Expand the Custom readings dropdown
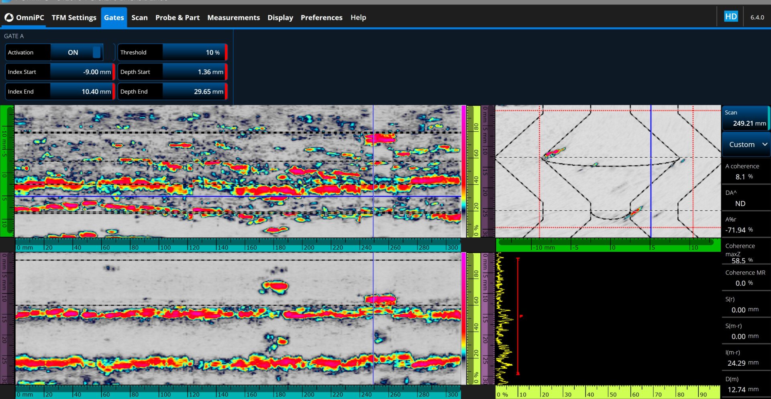The image size is (771, 399). pos(746,145)
